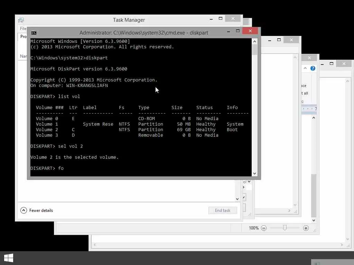Click scroll down arrow beside the zoom window
Screen dimensions: 354x265
[x=314, y=220]
